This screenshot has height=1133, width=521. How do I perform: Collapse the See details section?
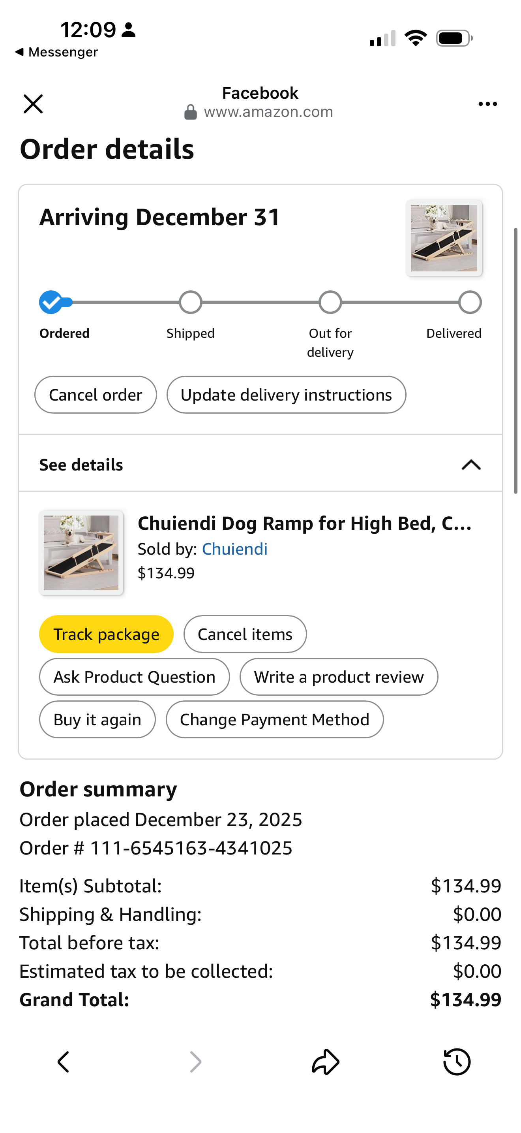coord(471,465)
